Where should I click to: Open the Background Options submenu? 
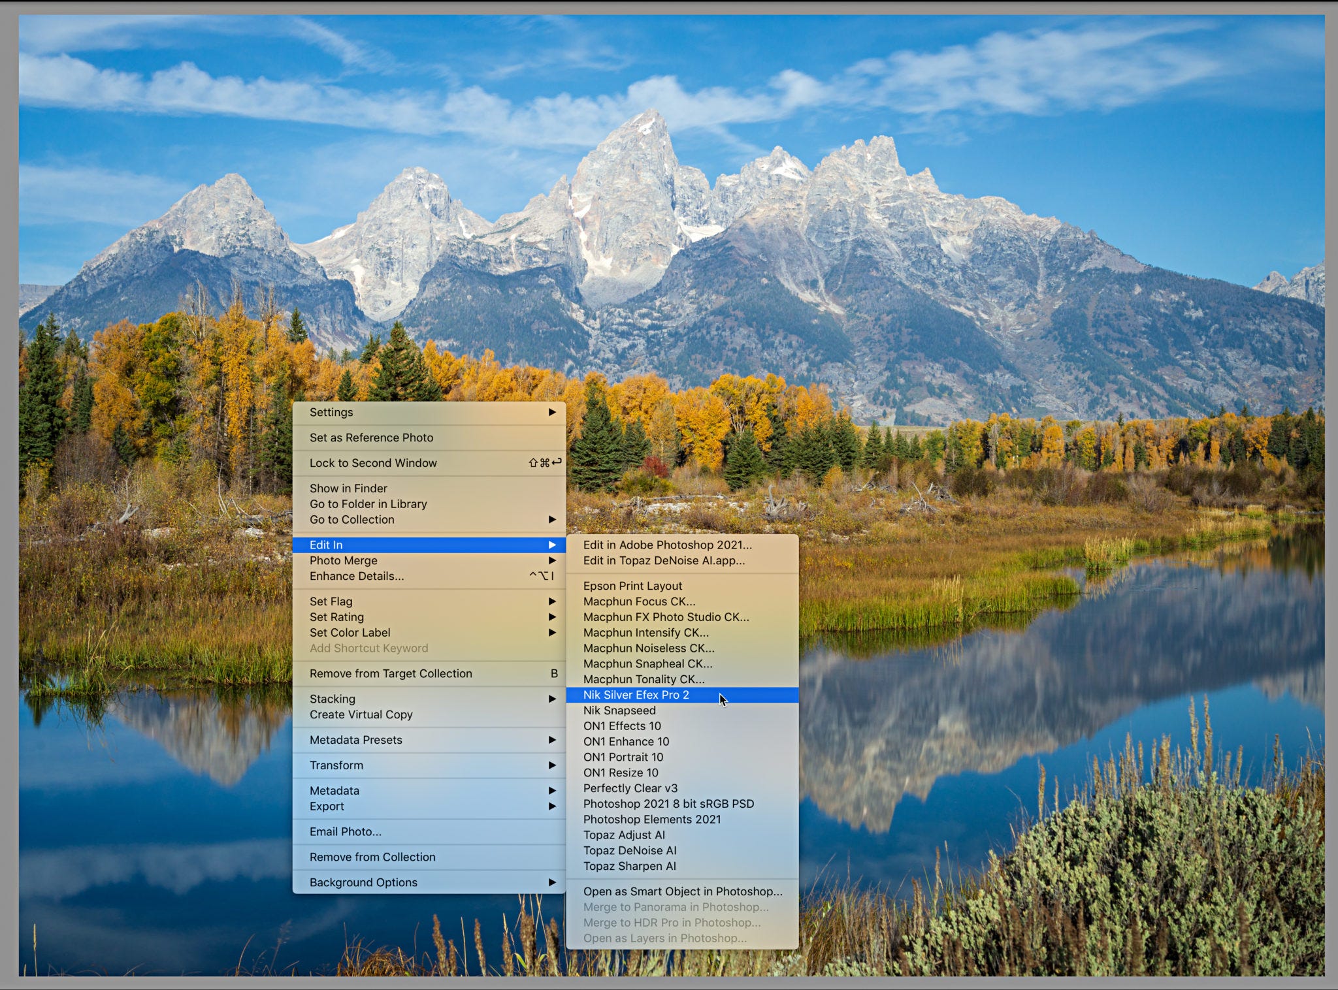[429, 882]
